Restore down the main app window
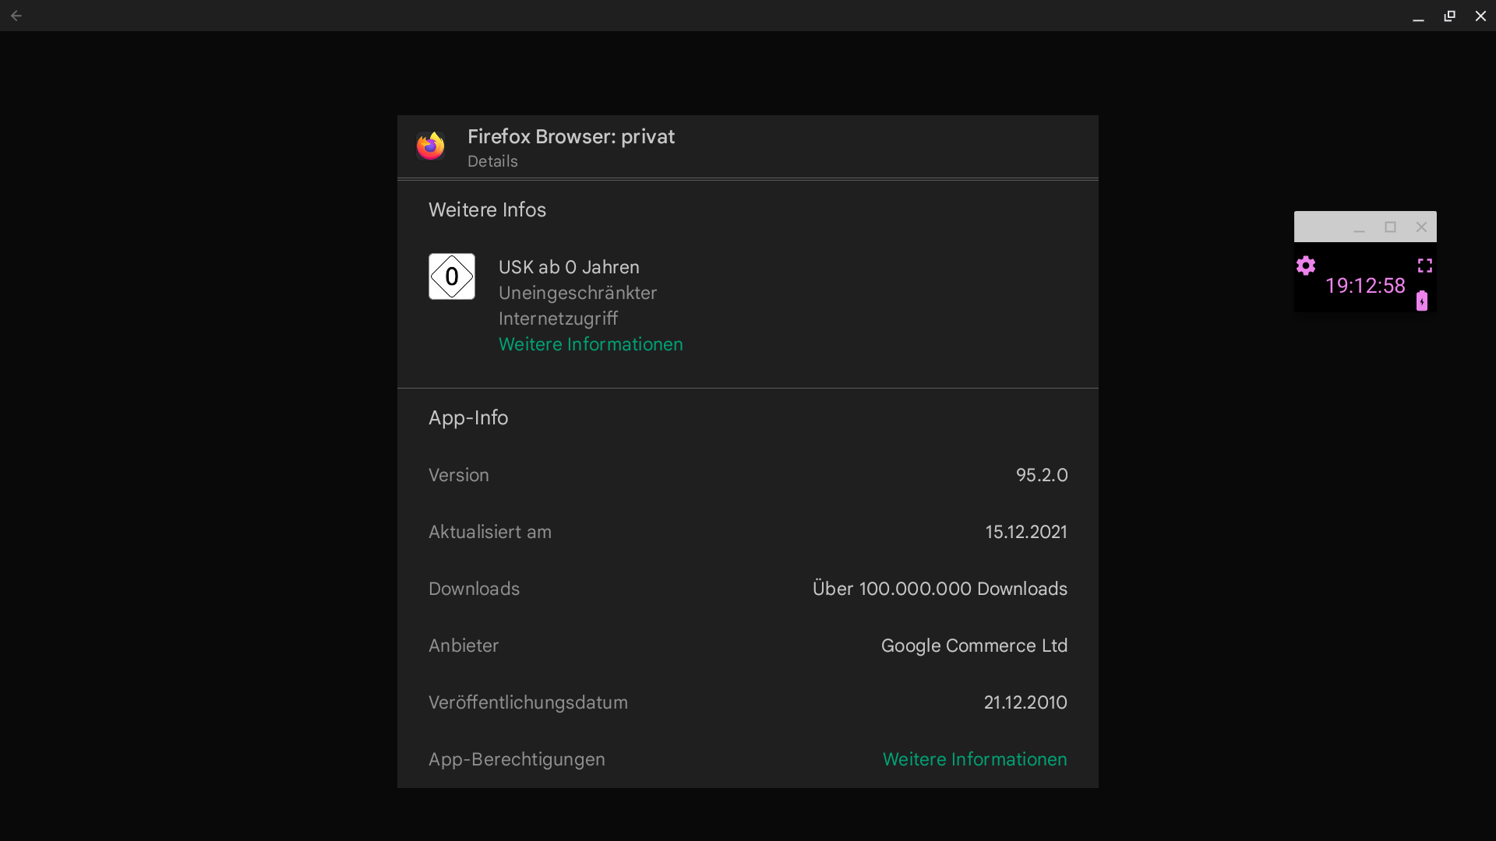Viewport: 1496px width, 841px height. [1449, 16]
